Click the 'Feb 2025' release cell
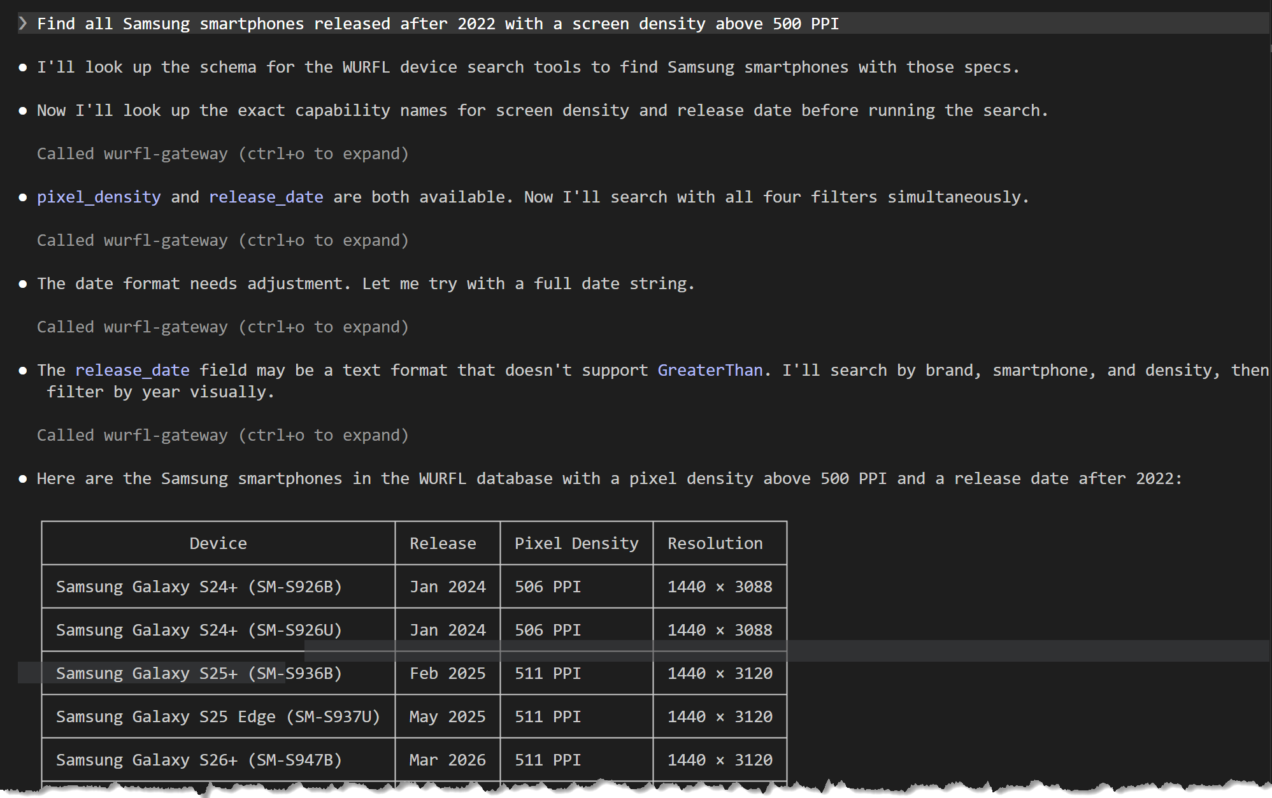The height and width of the screenshot is (798, 1272). point(448,673)
